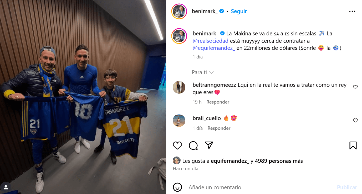This screenshot has height=194, width=362.
Task: Open the @realsociedad mention link
Action: (210, 41)
